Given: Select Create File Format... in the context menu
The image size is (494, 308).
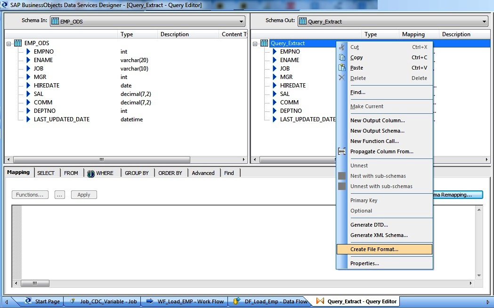Looking at the screenshot, I should (x=385, y=249).
